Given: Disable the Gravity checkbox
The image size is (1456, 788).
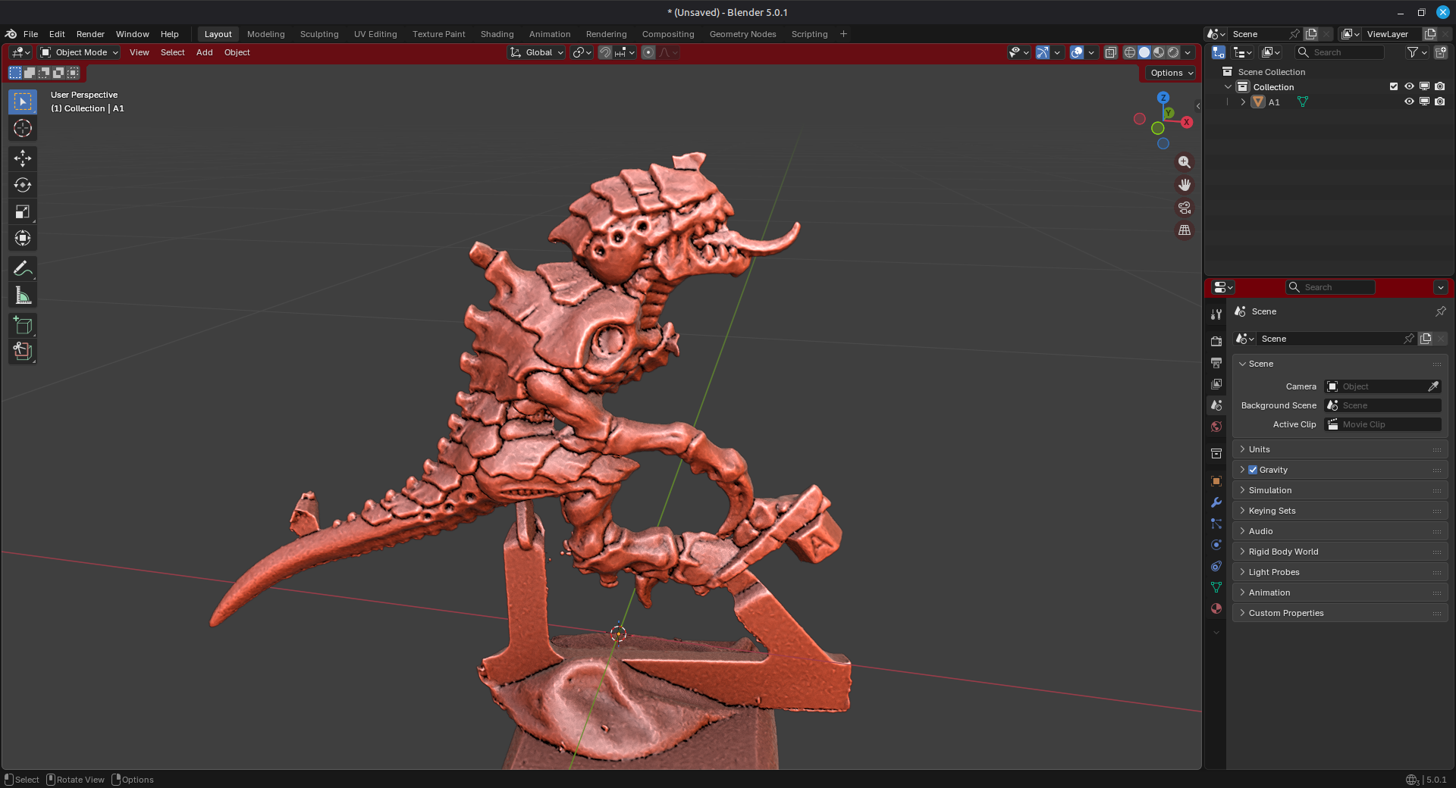Looking at the screenshot, I should coord(1253,470).
